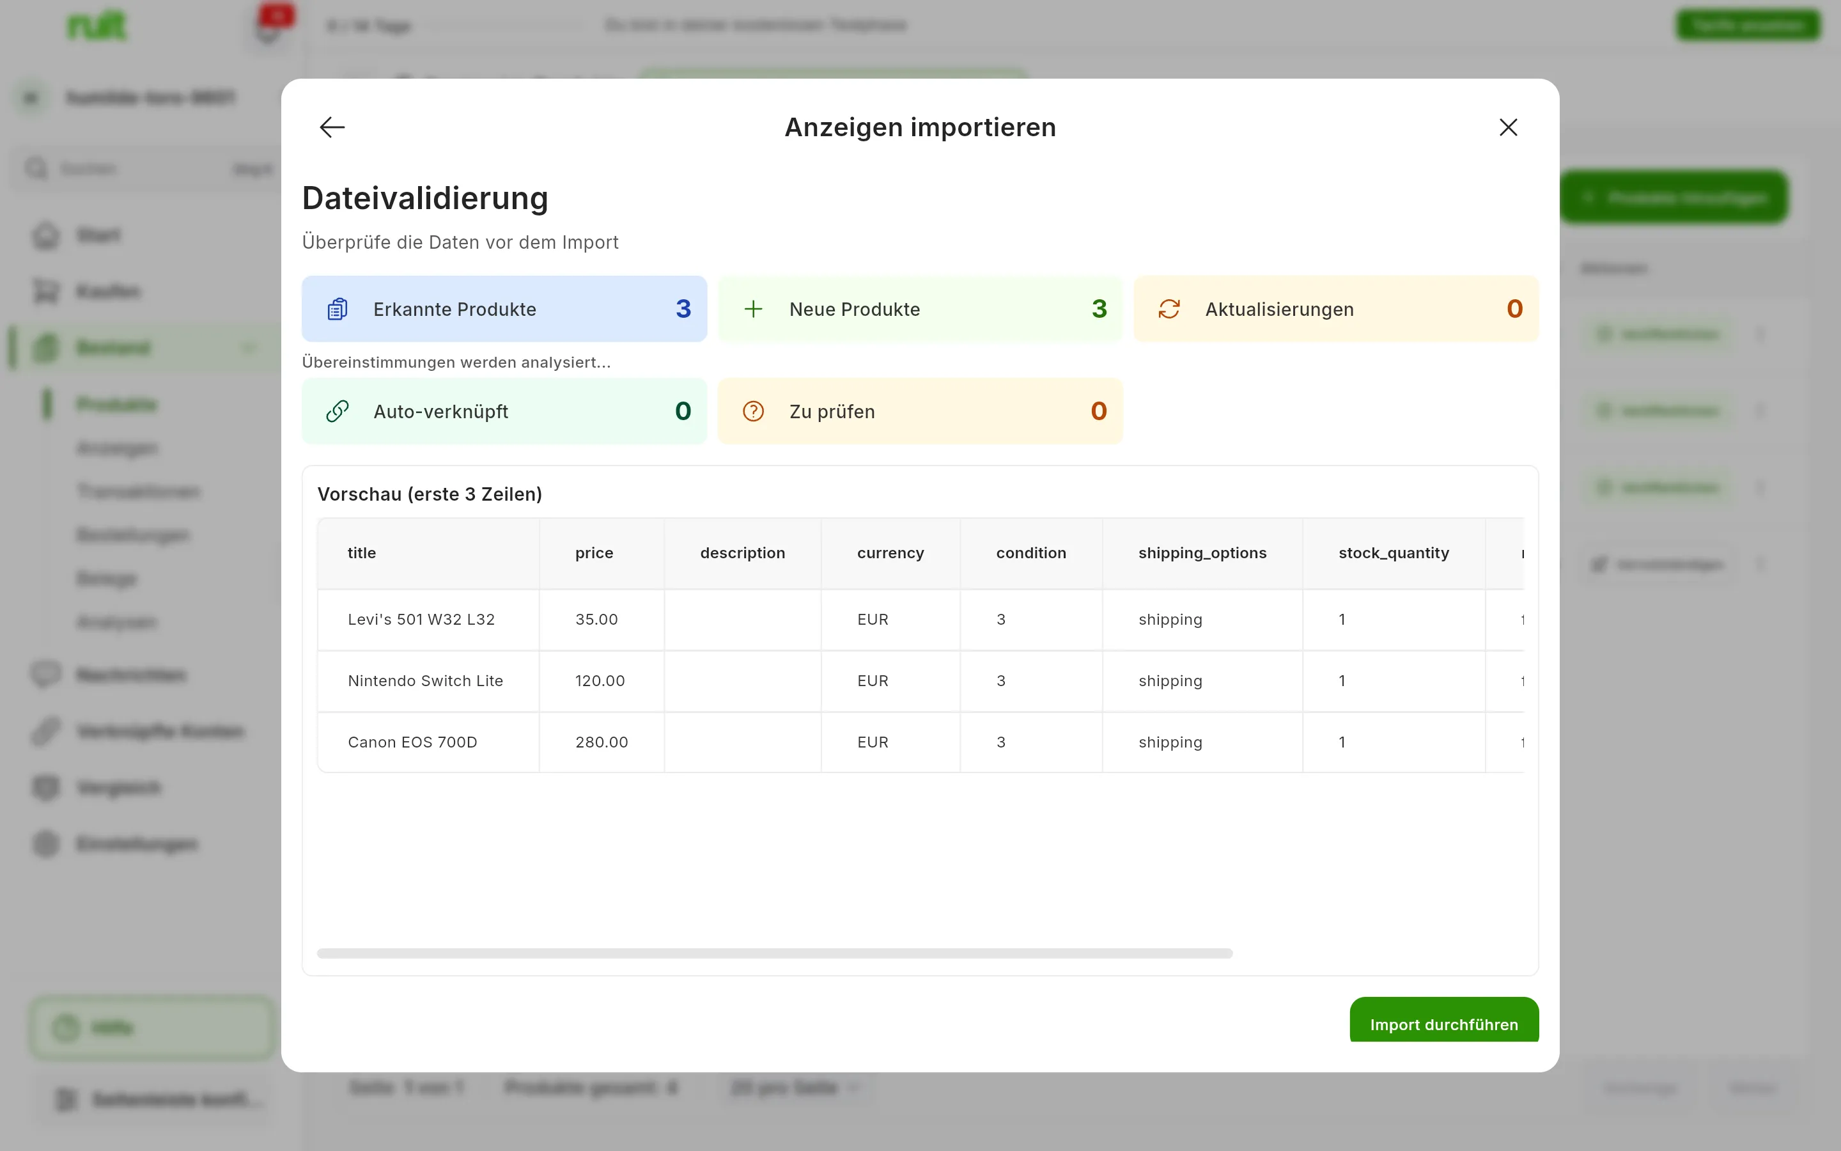
Task: Click shipping in the Canon EOS 700D row
Action: 1170,742
